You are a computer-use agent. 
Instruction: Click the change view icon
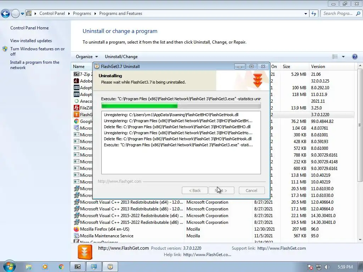tap(335, 57)
